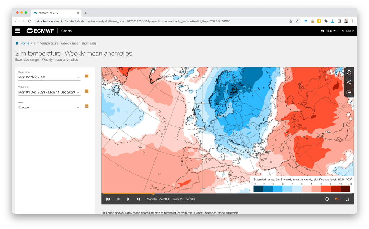Viewport: 369px width, 229px height.
Task: Enter fullscreen map view
Action: tap(347, 199)
